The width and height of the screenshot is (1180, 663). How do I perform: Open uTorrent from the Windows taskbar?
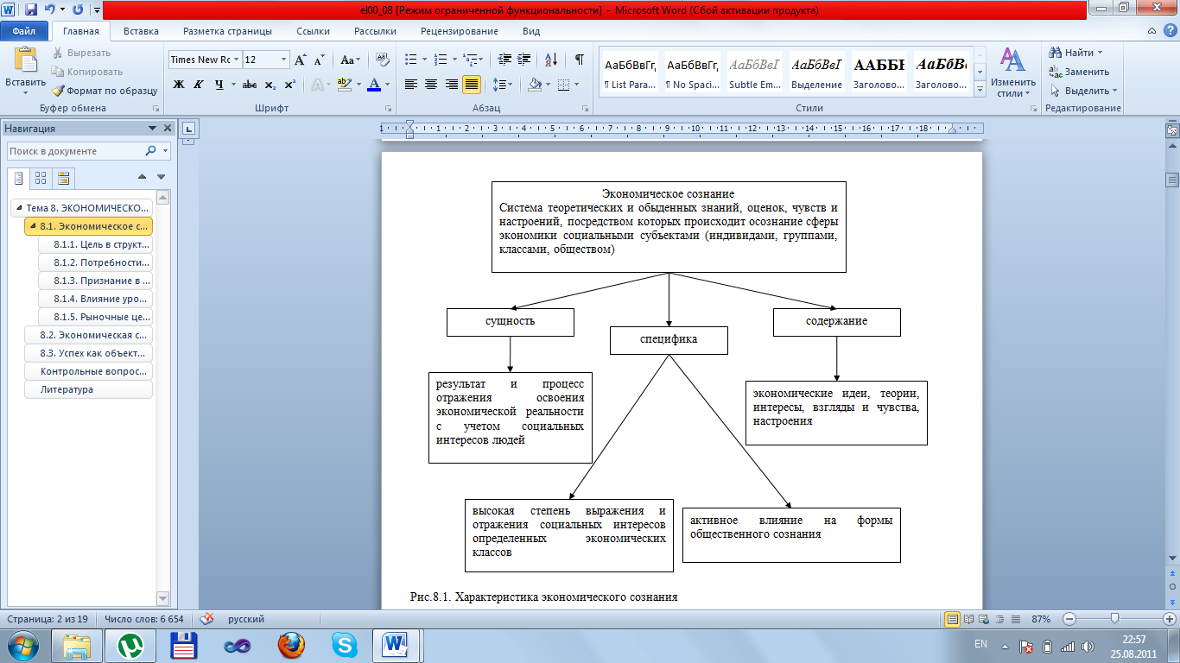tap(131, 645)
